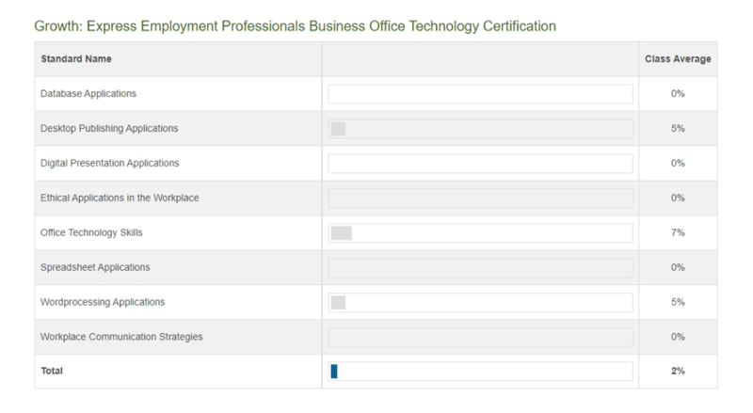
Task: Select Desktop Publishing Applications standard
Action: tap(109, 128)
